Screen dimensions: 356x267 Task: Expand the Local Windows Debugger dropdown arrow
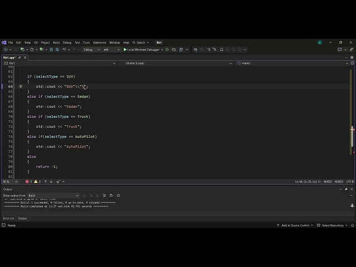click(162, 50)
